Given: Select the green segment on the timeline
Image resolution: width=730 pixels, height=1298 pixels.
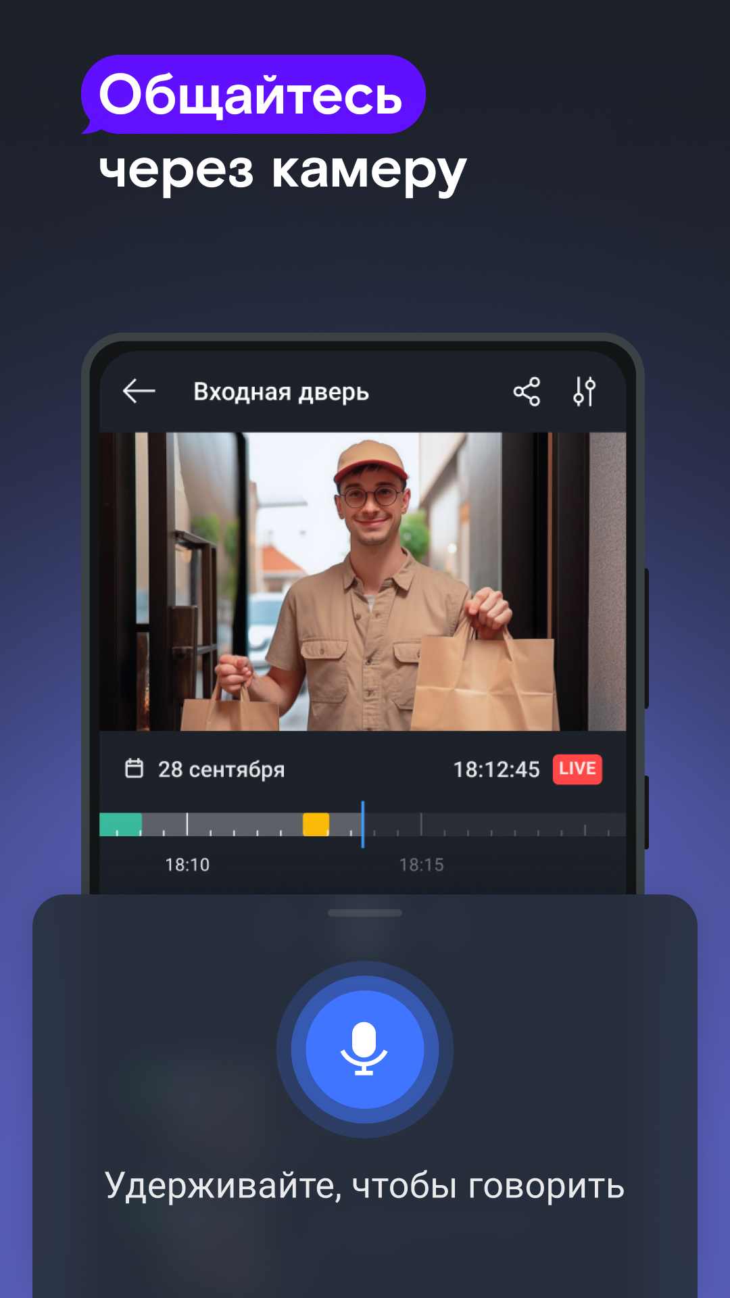Looking at the screenshot, I should pyautogui.click(x=120, y=824).
